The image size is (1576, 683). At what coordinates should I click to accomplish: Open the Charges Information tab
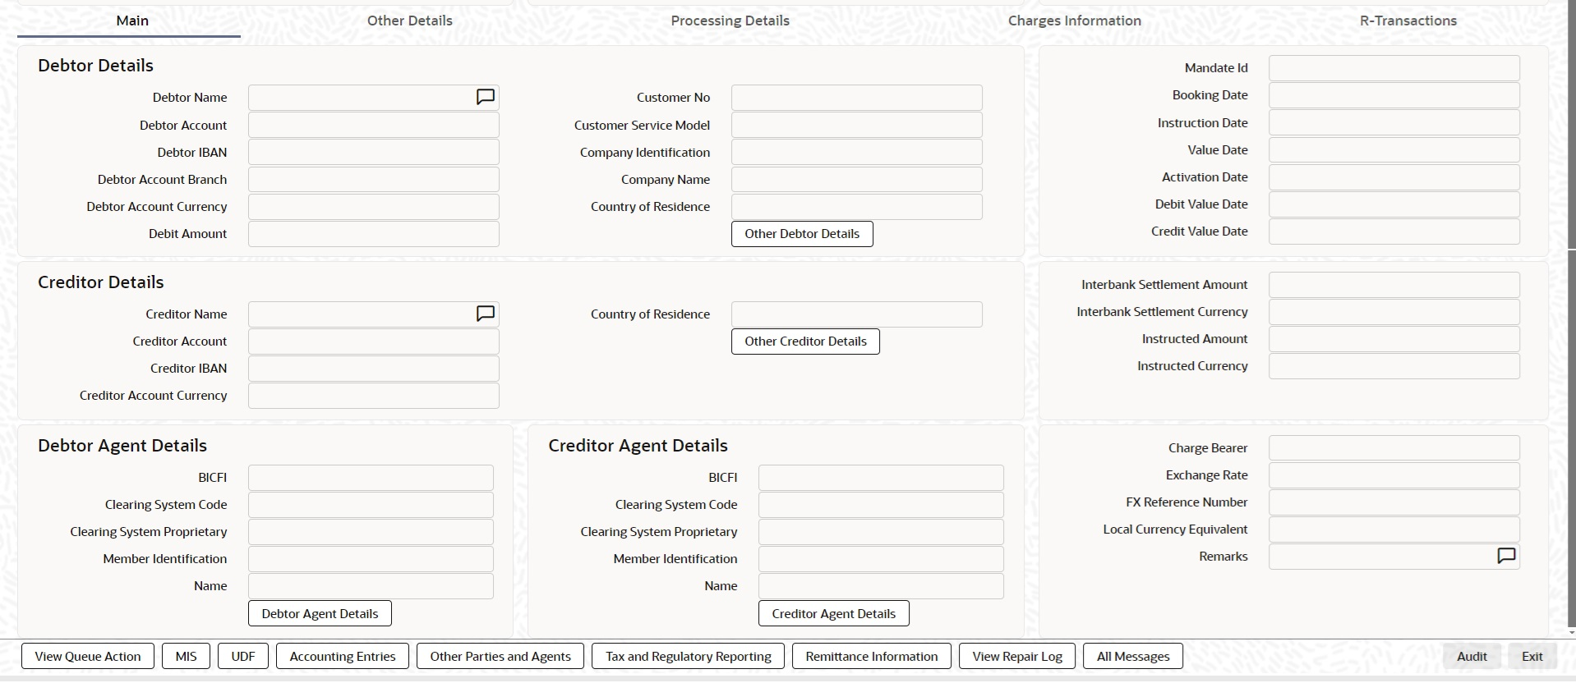1074,21
